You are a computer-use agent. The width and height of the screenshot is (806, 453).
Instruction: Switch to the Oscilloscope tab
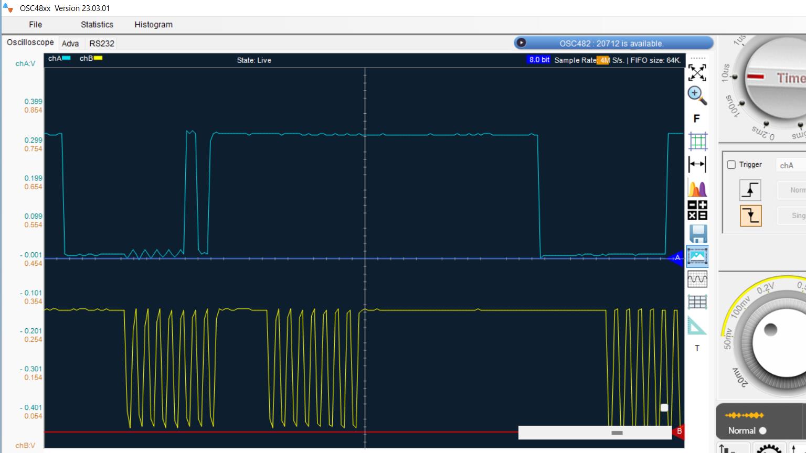30,42
